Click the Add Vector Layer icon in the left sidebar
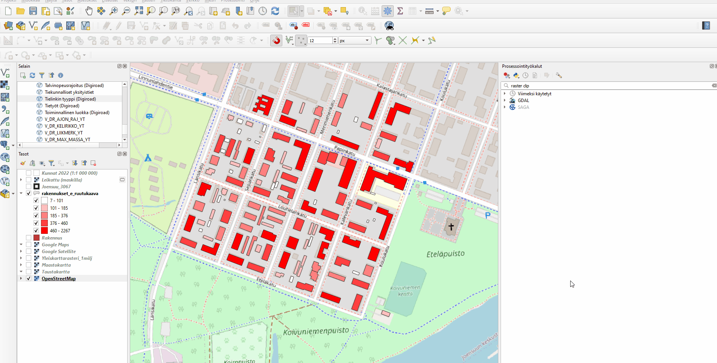Image resolution: width=717 pixels, height=363 pixels. point(5,73)
